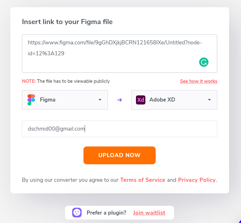241x223 pixels.
Task: Follow the Join waitlist link
Action: [149, 213]
